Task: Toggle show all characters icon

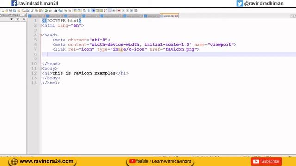Action: (x=88, y=11)
